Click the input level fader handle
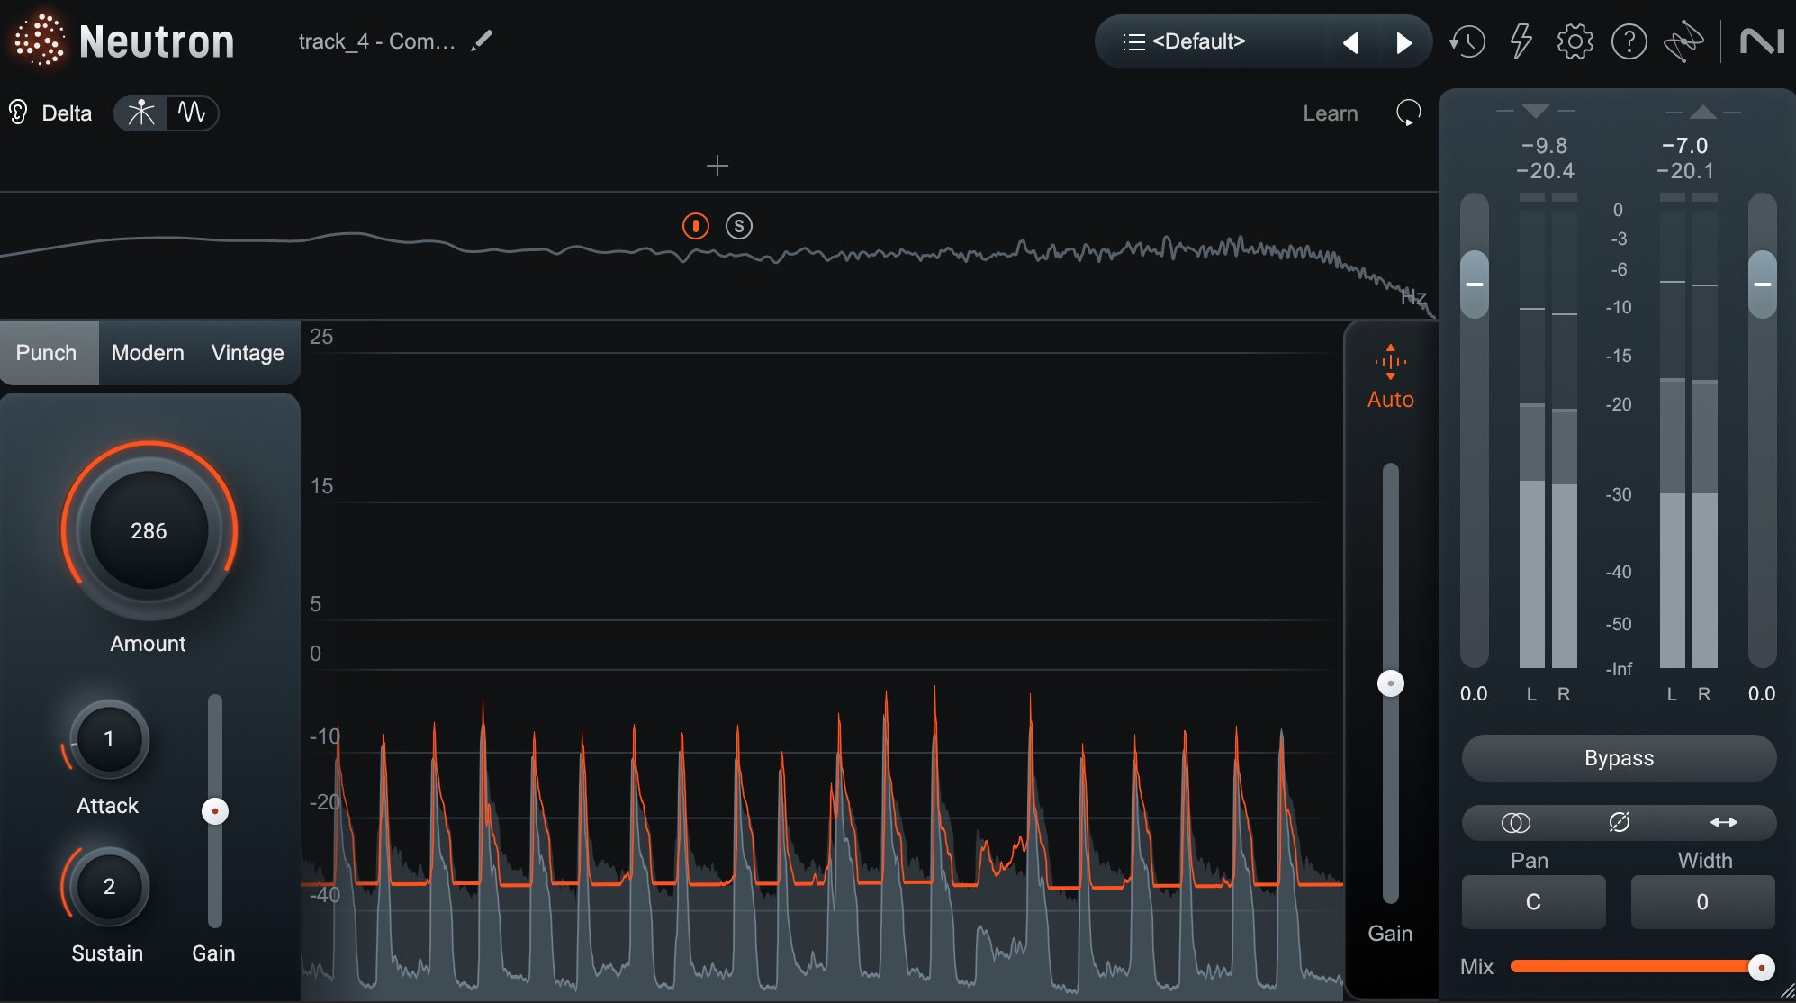The width and height of the screenshot is (1796, 1003). coord(1475,284)
